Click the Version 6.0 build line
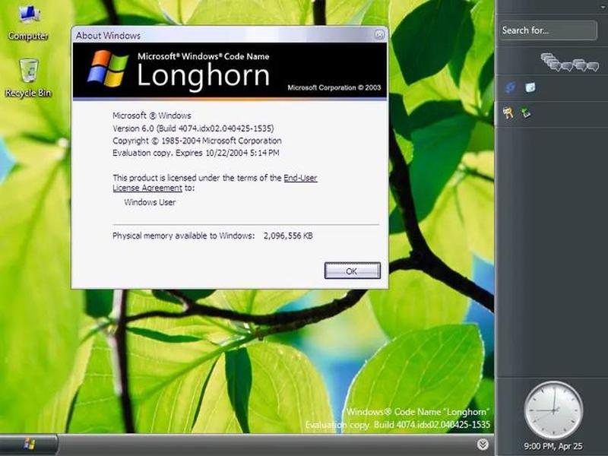The width and height of the screenshot is (608, 456). click(193, 128)
